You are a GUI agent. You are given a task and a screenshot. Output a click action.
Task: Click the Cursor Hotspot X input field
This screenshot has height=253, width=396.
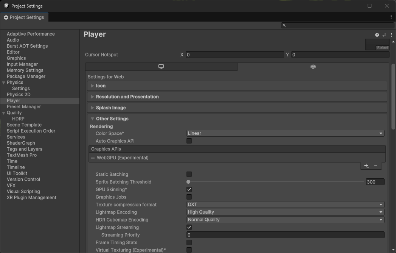(x=234, y=55)
